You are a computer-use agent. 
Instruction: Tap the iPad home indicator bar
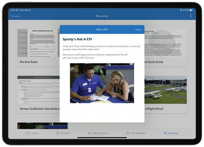(102, 137)
